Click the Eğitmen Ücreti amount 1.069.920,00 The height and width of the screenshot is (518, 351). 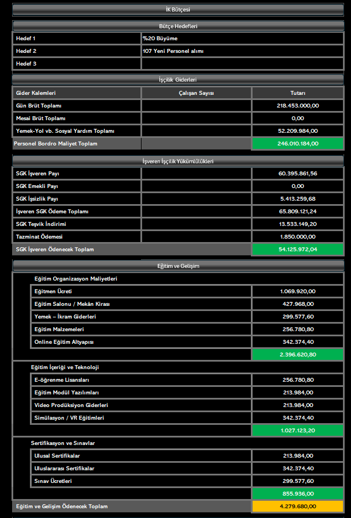pos(298,291)
